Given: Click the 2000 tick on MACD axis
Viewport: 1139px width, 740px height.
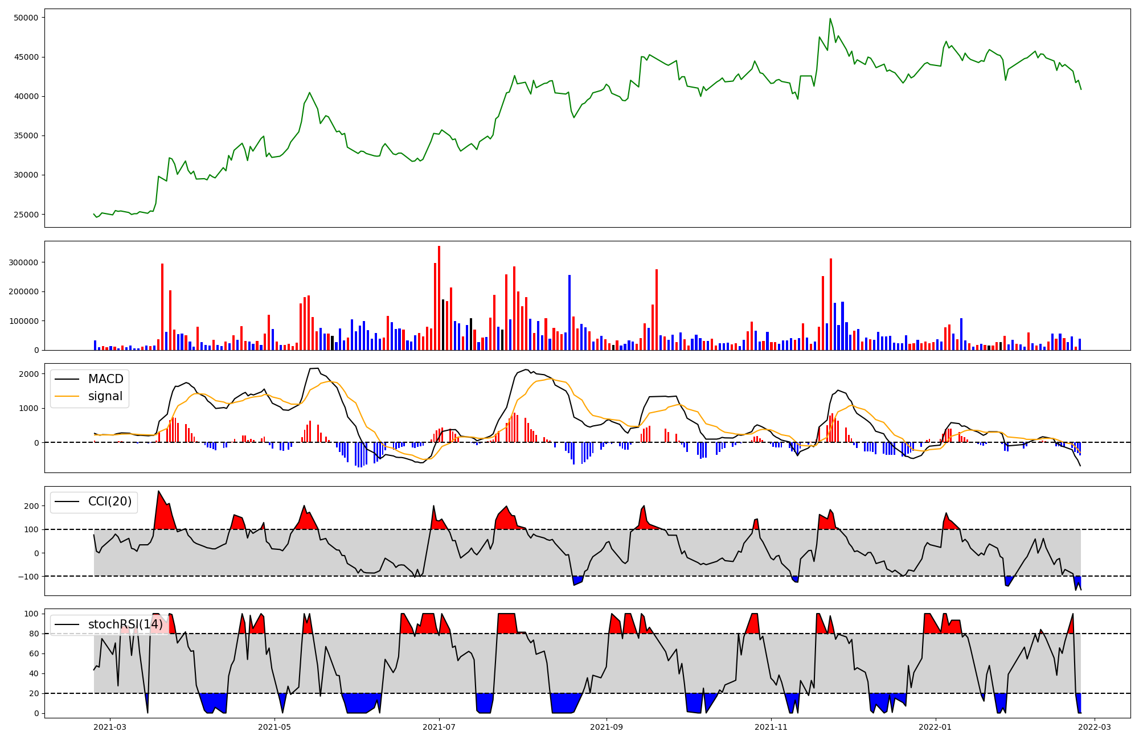Looking at the screenshot, I should point(28,374).
